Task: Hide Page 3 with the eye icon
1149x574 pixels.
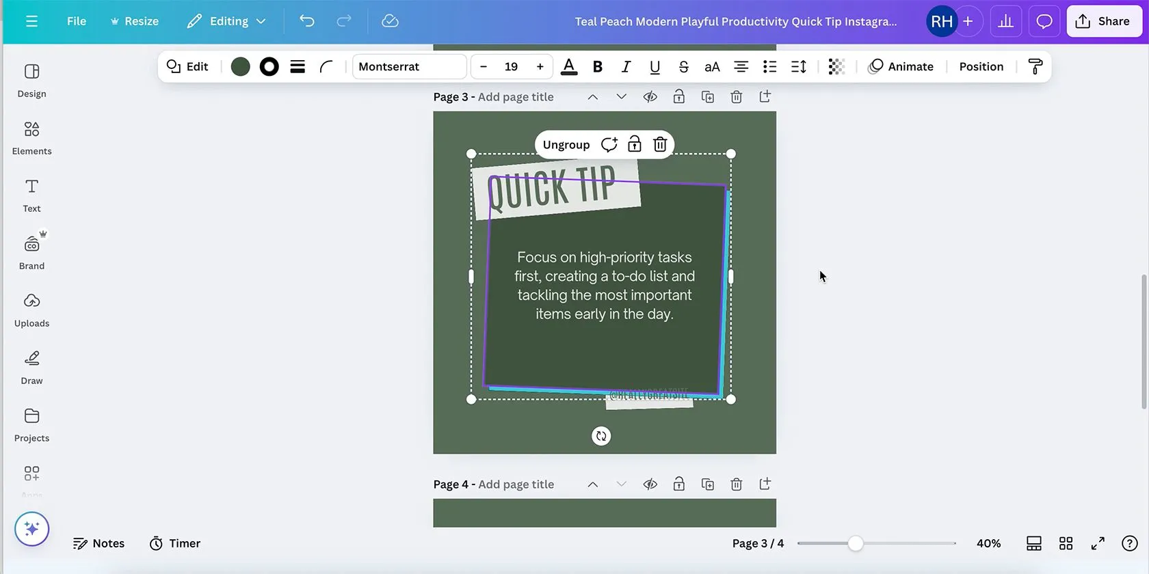Action: pyautogui.click(x=650, y=97)
